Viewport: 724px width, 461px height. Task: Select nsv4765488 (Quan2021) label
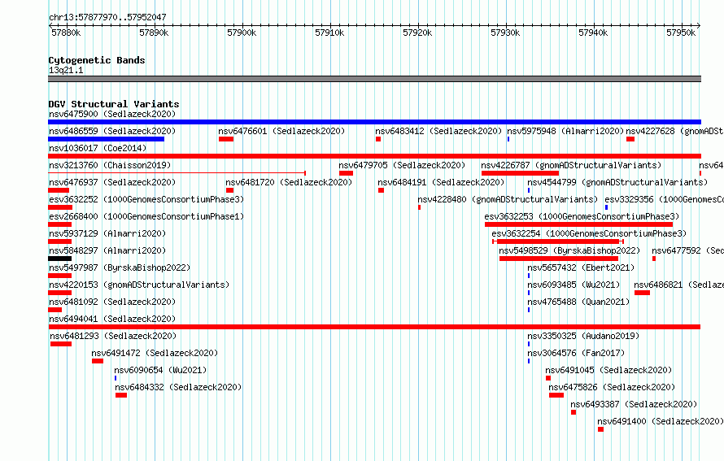pyautogui.click(x=579, y=302)
